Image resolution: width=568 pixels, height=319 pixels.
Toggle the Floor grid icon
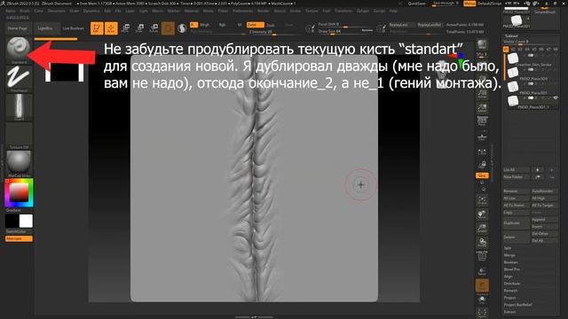click(482, 137)
